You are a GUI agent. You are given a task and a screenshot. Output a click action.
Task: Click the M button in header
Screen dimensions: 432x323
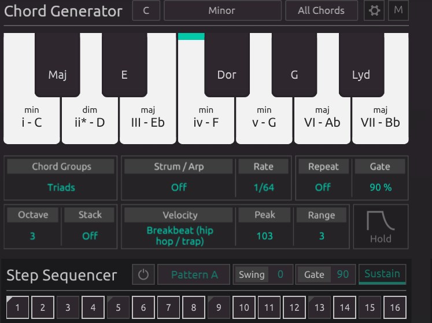tap(398, 10)
